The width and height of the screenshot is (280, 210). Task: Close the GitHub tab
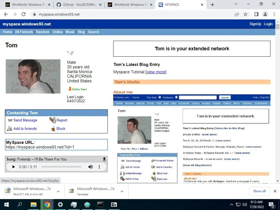click(100, 5)
